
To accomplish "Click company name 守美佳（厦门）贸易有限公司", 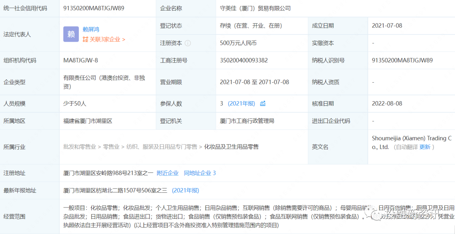I will pyautogui.click(x=255, y=8).
